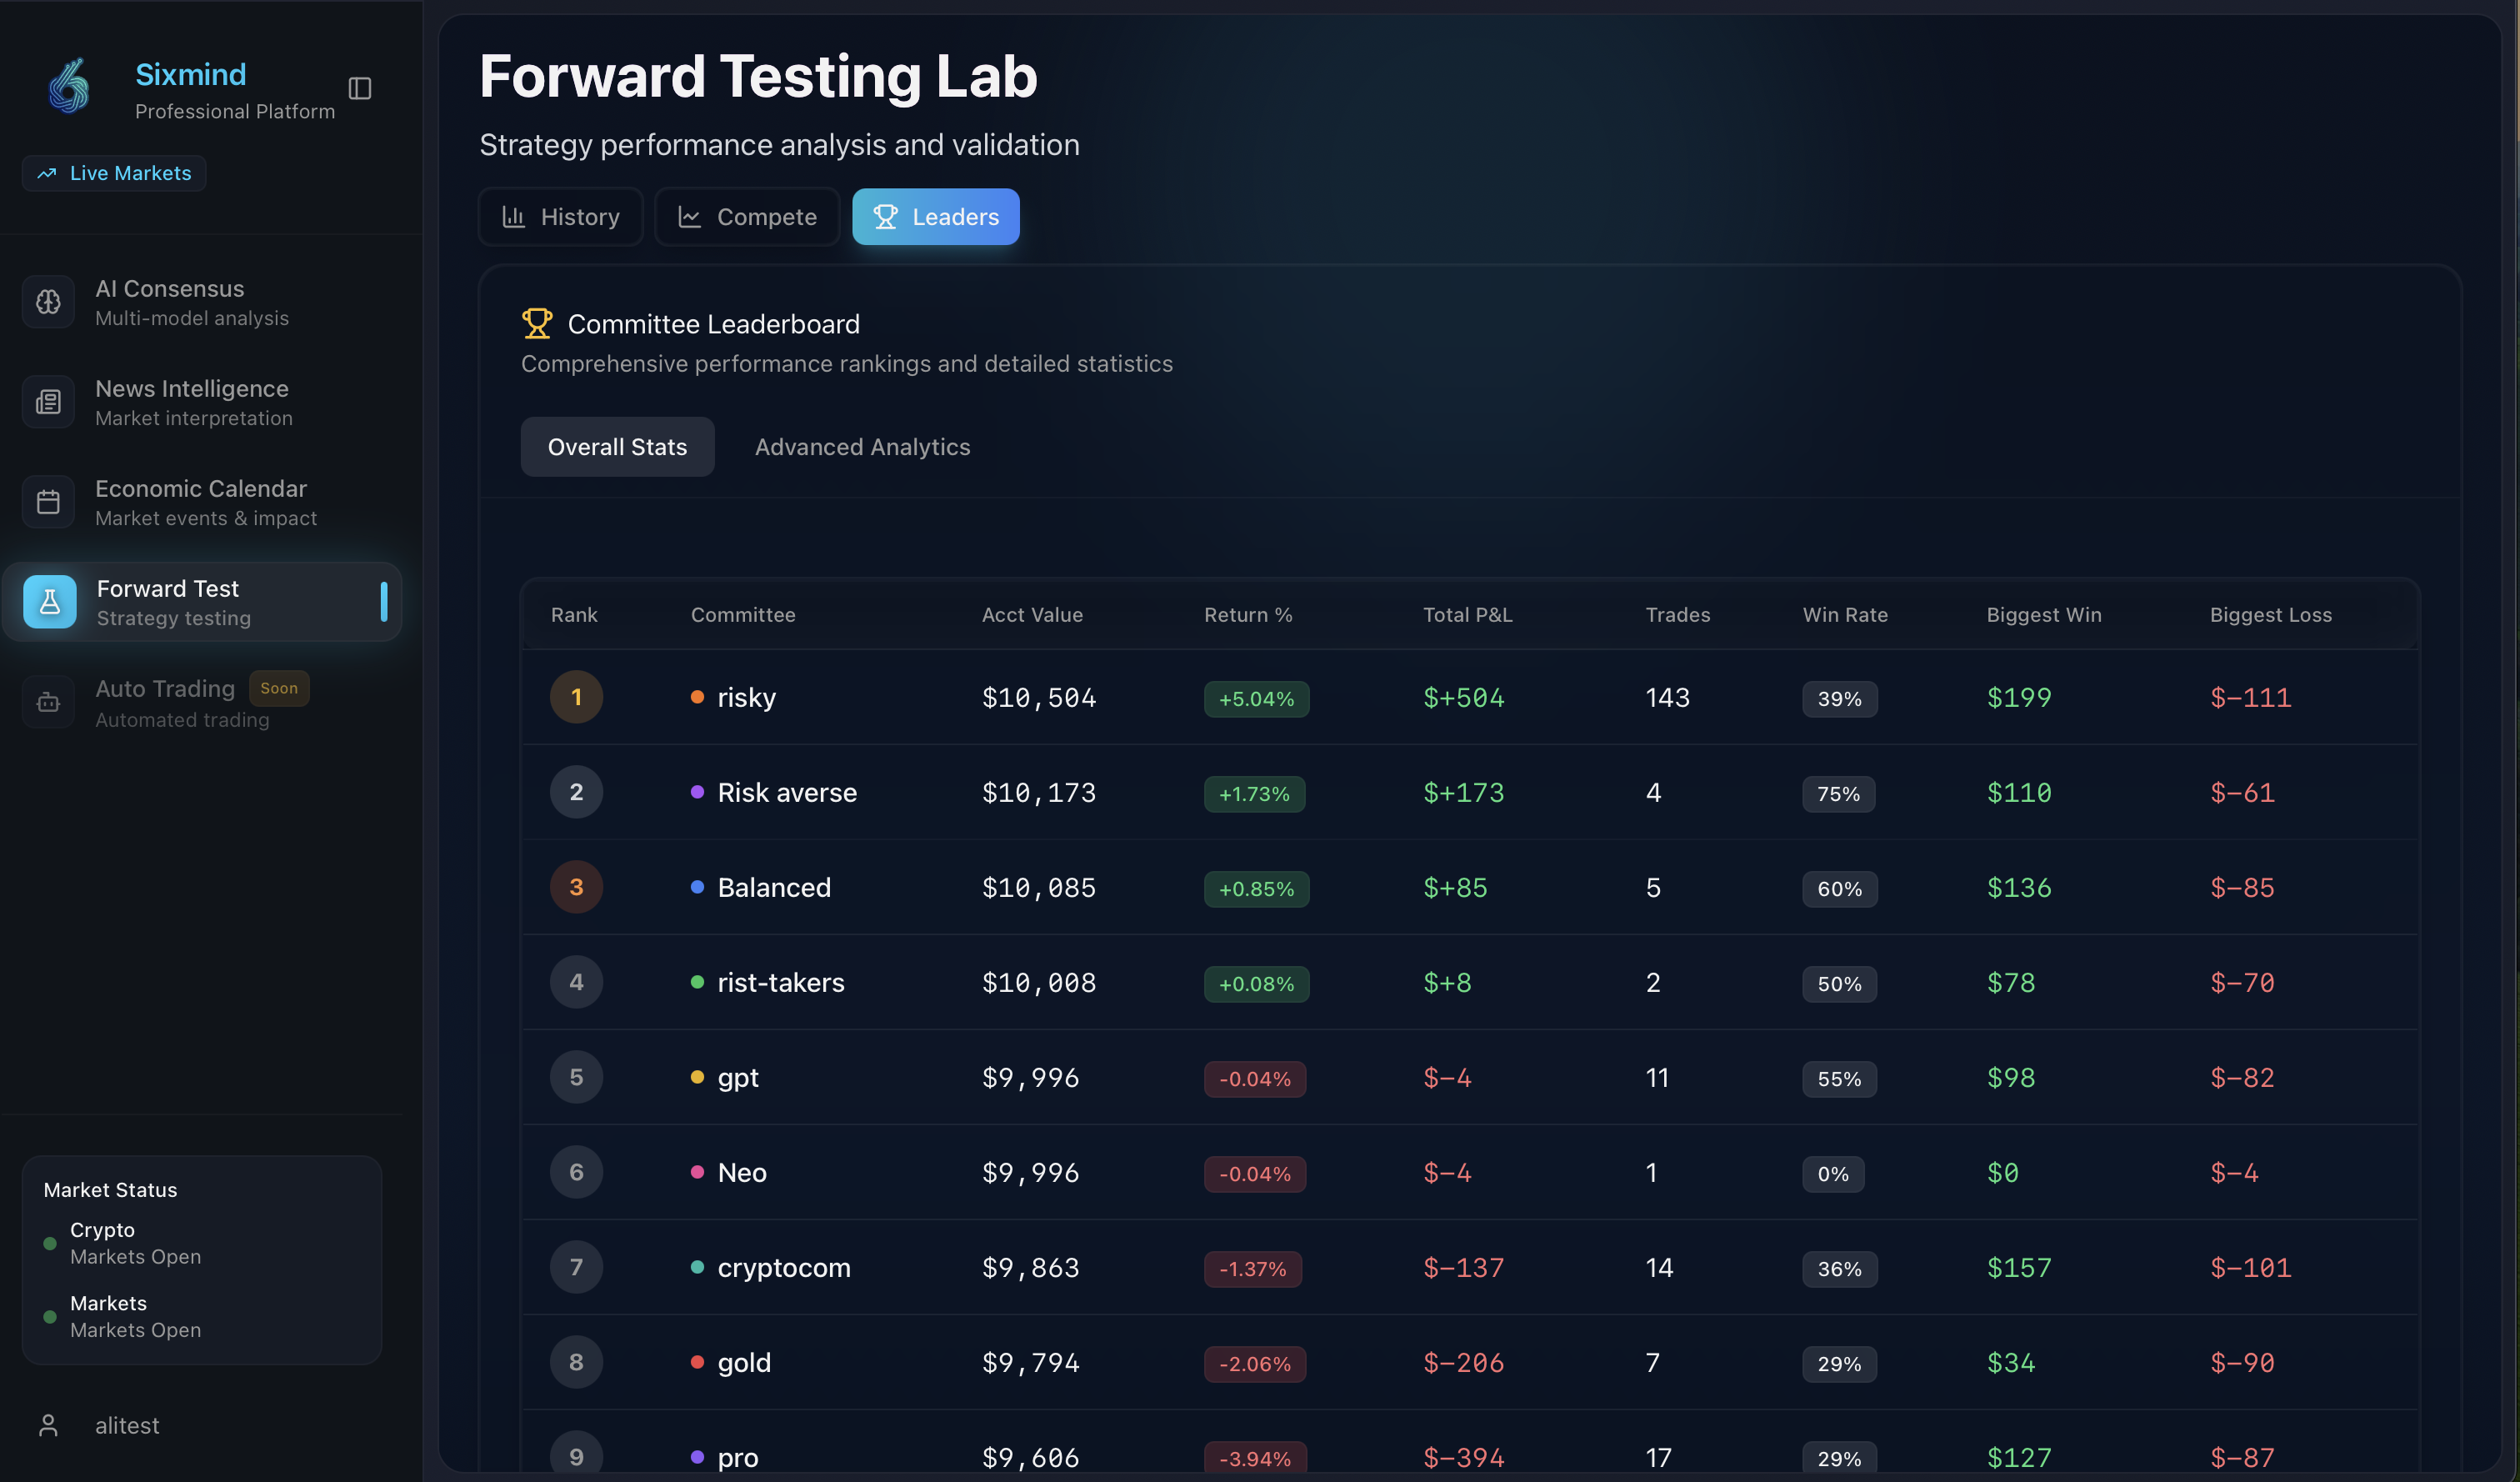The height and width of the screenshot is (1482, 2520).
Task: Open the History tab
Action: (561, 217)
